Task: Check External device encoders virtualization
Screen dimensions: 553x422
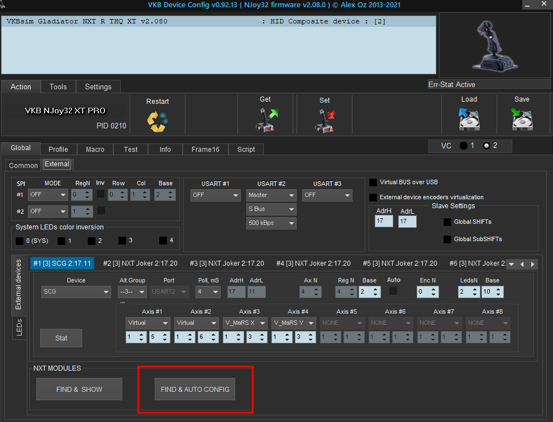Action: [x=373, y=198]
